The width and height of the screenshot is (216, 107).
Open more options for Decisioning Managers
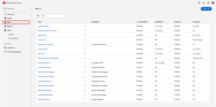pos(85,90)
